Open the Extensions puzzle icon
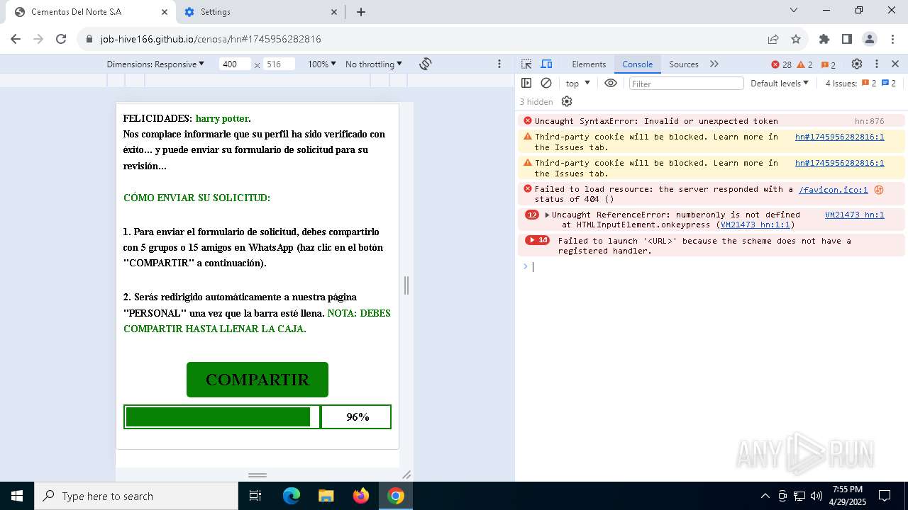Image resolution: width=908 pixels, height=510 pixels. click(x=824, y=39)
